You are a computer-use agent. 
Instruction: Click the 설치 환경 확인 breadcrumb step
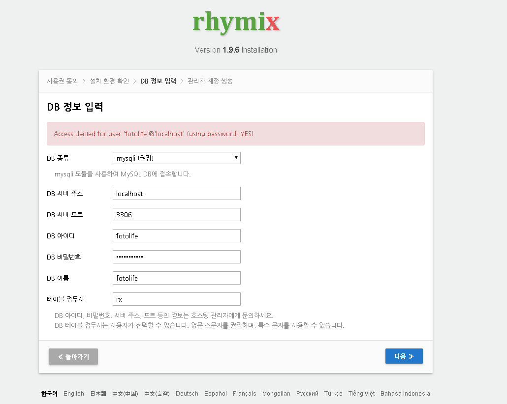pyautogui.click(x=109, y=81)
